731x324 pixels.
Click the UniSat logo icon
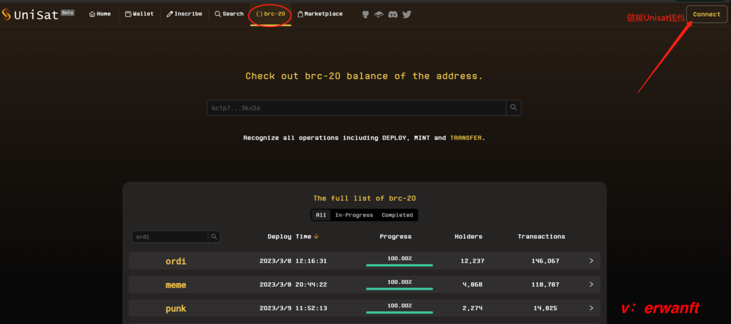tap(6, 15)
